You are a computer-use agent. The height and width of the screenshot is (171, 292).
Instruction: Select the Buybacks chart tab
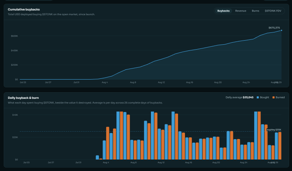pyautogui.click(x=223, y=11)
